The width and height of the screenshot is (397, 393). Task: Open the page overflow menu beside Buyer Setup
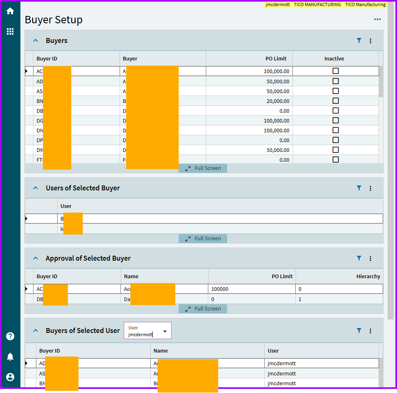(x=377, y=19)
